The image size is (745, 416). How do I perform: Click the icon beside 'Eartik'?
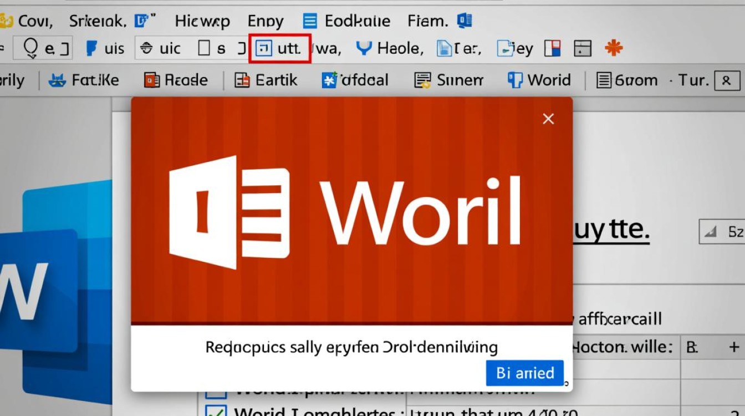point(242,80)
